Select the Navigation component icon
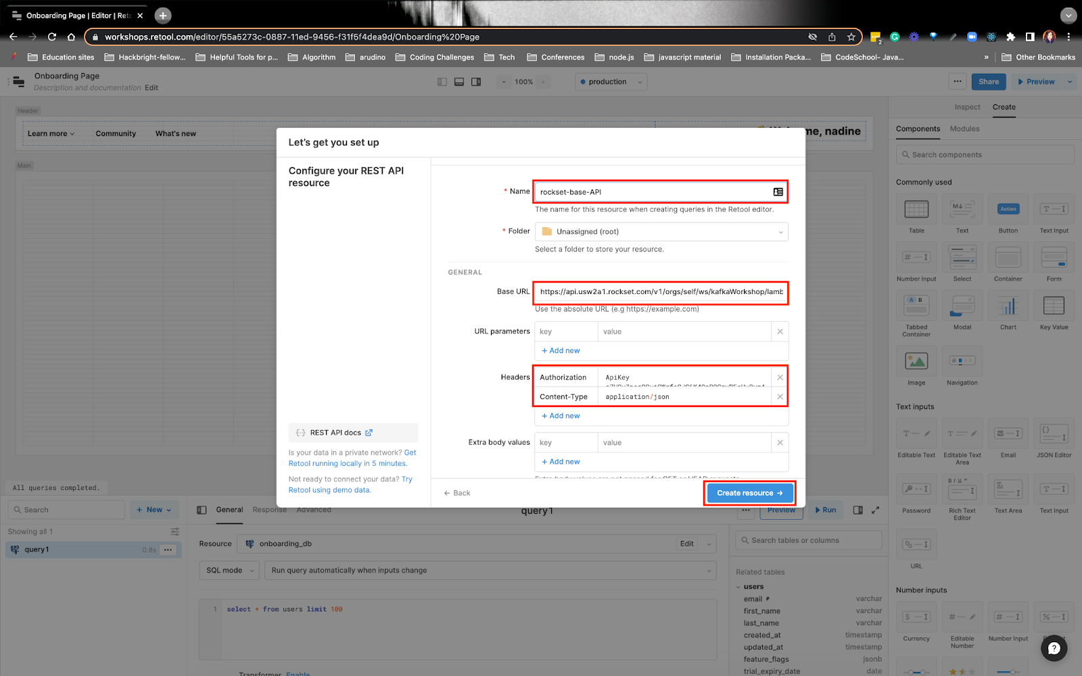Viewport: 1082px width, 676px height. click(x=962, y=362)
